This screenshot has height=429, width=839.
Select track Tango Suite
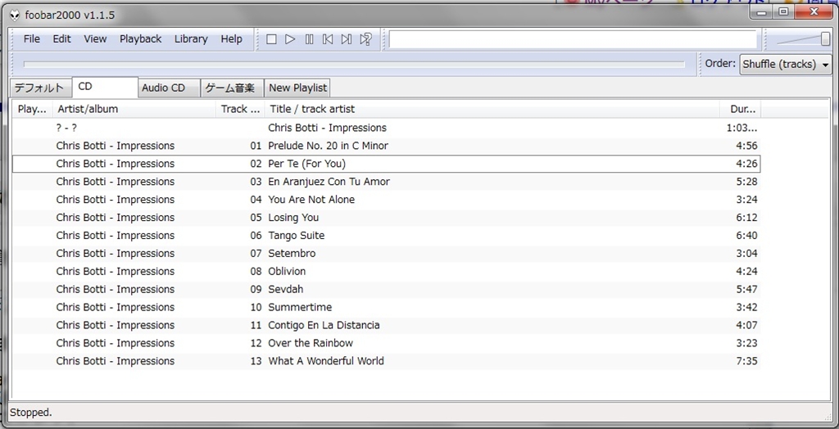point(386,235)
